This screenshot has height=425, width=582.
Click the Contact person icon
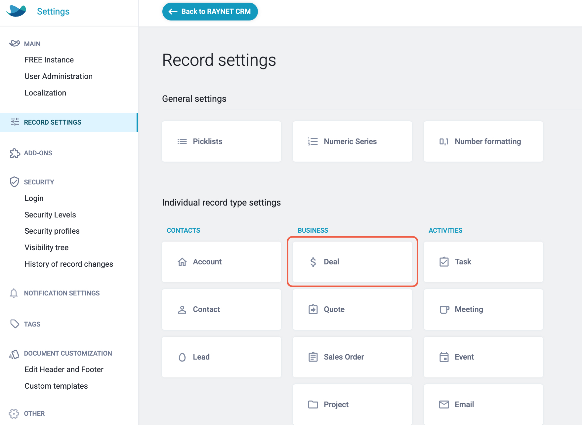182,309
